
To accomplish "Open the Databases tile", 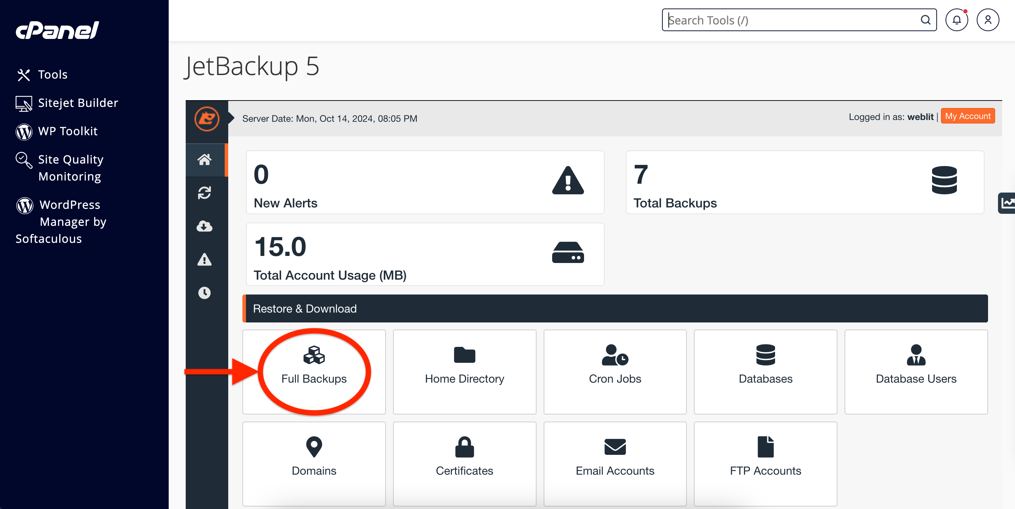I will pyautogui.click(x=765, y=372).
